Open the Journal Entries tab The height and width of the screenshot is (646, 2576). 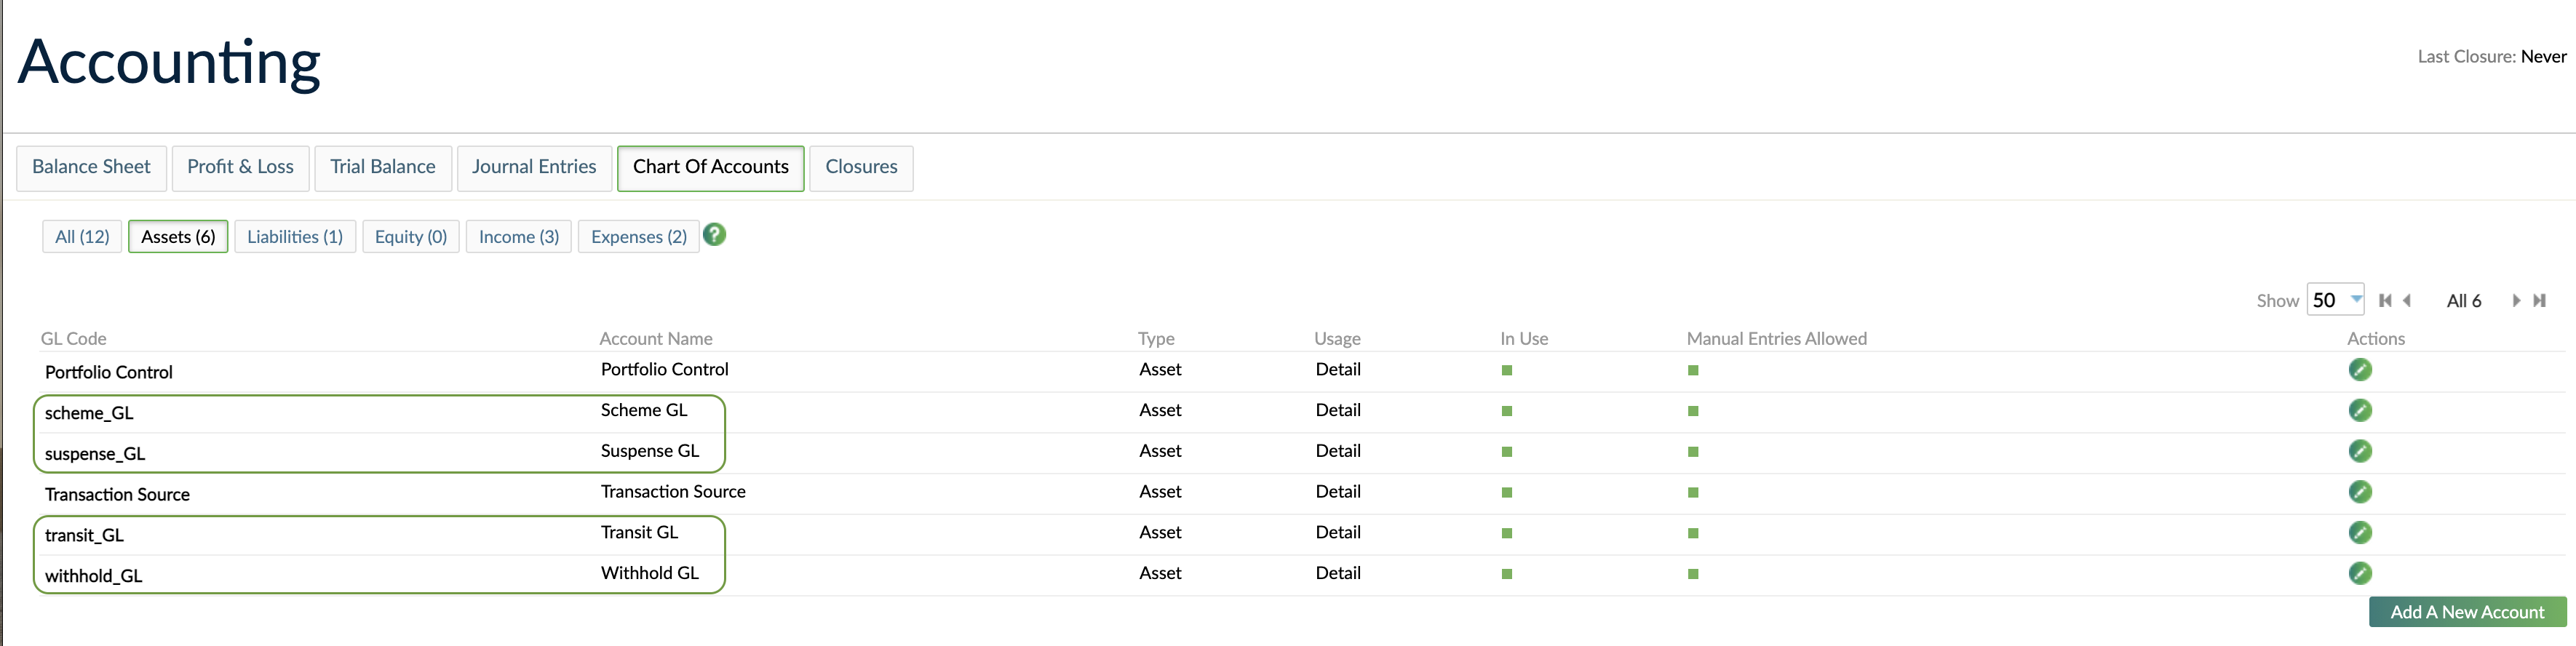pyautogui.click(x=534, y=167)
